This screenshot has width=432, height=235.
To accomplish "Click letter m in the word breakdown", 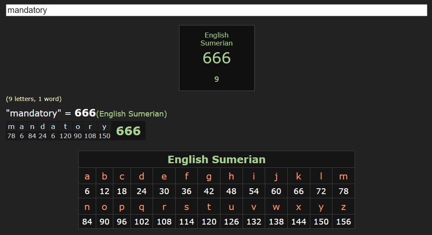I will [11, 127].
